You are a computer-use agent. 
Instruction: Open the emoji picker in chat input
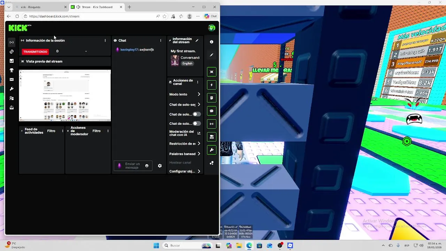pos(147,166)
